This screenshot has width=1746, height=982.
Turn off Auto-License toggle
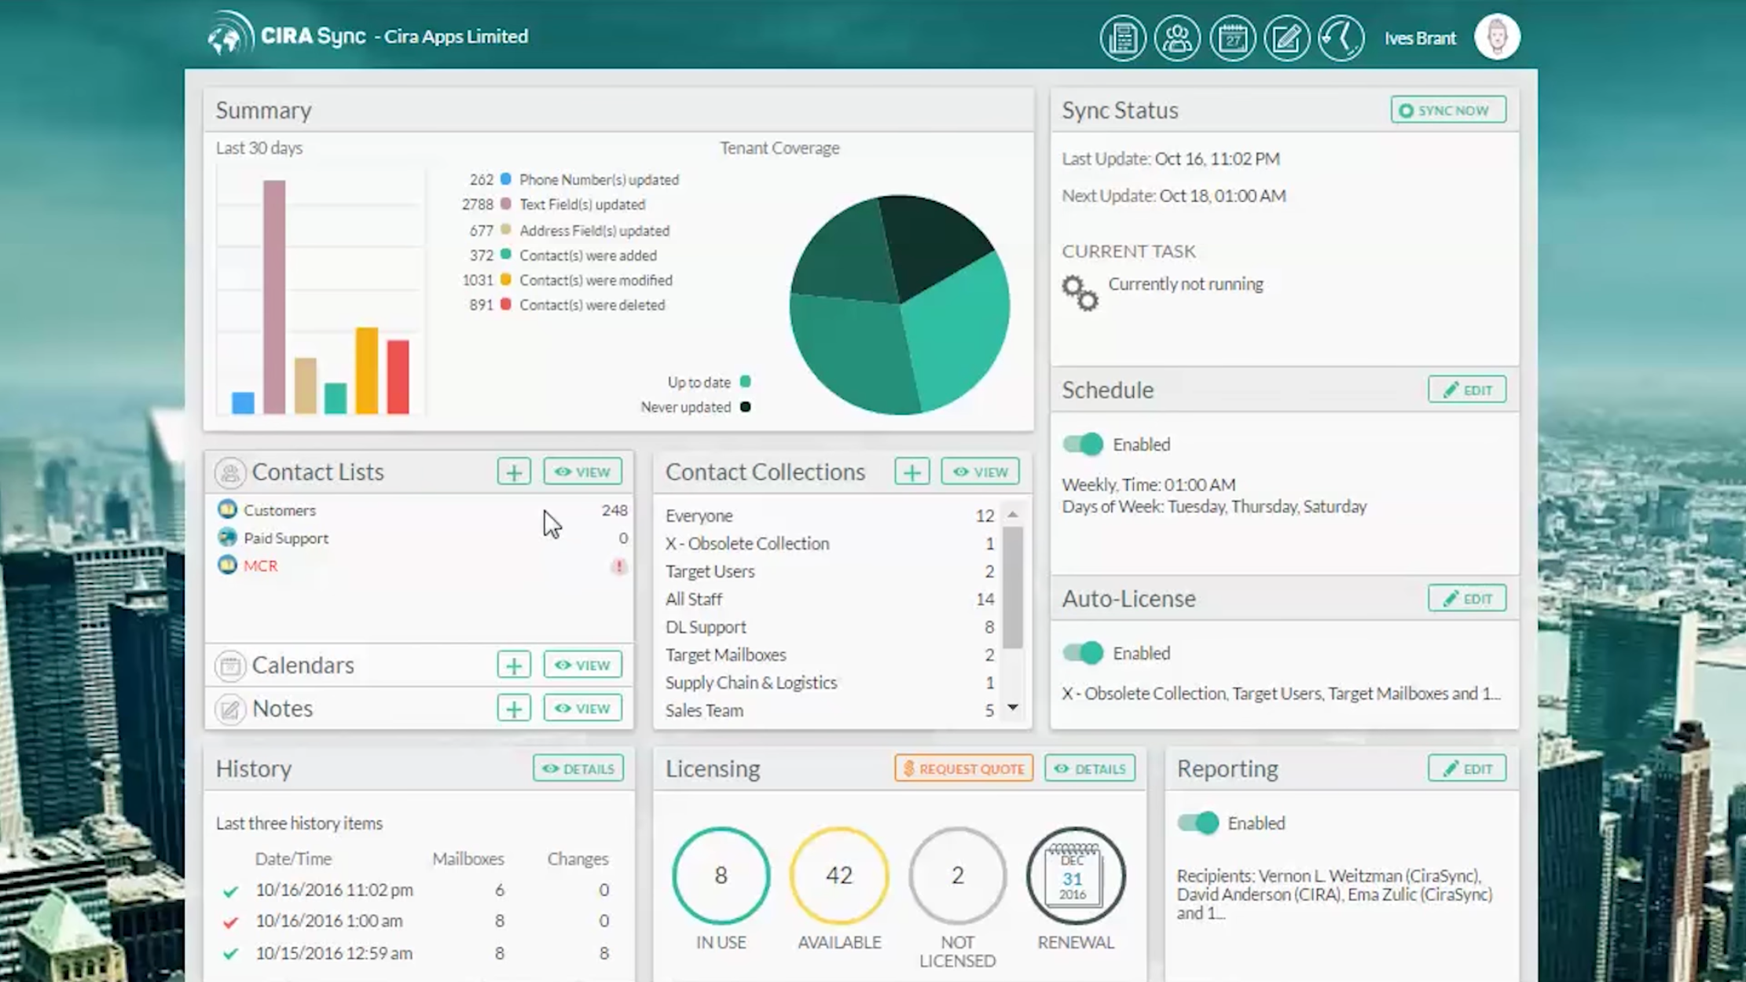[x=1084, y=653]
